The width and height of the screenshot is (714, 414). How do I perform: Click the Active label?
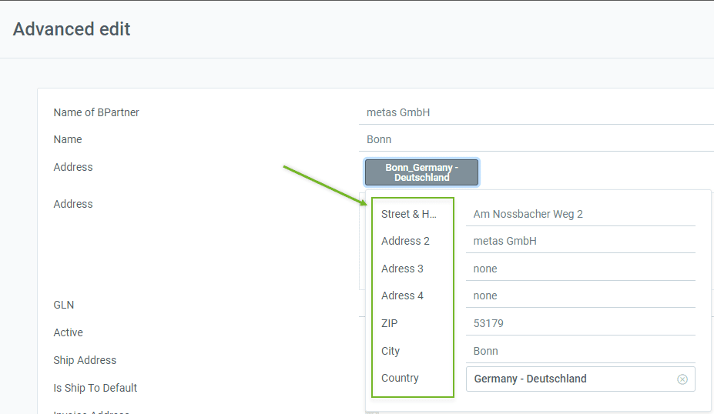tap(69, 332)
